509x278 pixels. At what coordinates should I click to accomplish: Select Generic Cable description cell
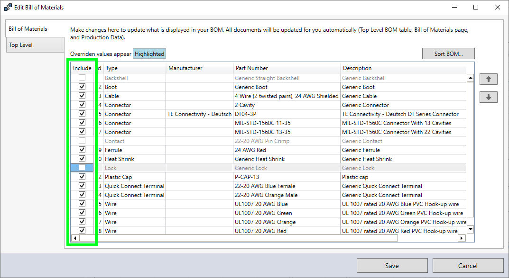point(404,96)
